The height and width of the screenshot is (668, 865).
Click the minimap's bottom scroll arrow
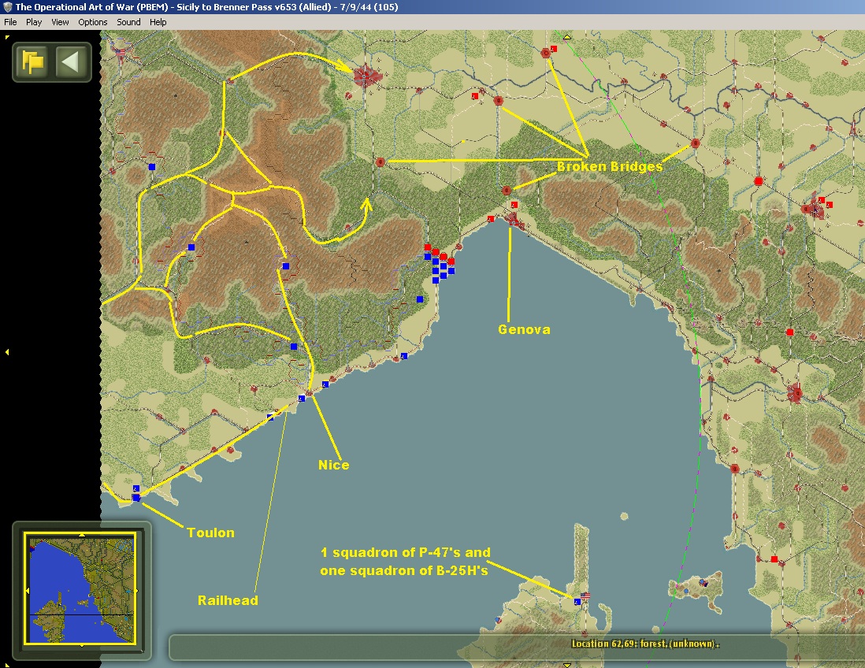pyautogui.click(x=82, y=644)
